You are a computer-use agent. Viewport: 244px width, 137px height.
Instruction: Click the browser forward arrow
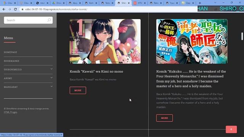(x=10, y=9)
